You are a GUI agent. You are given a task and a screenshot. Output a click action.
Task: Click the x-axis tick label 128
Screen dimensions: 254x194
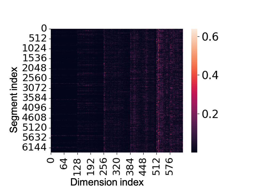(77, 167)
